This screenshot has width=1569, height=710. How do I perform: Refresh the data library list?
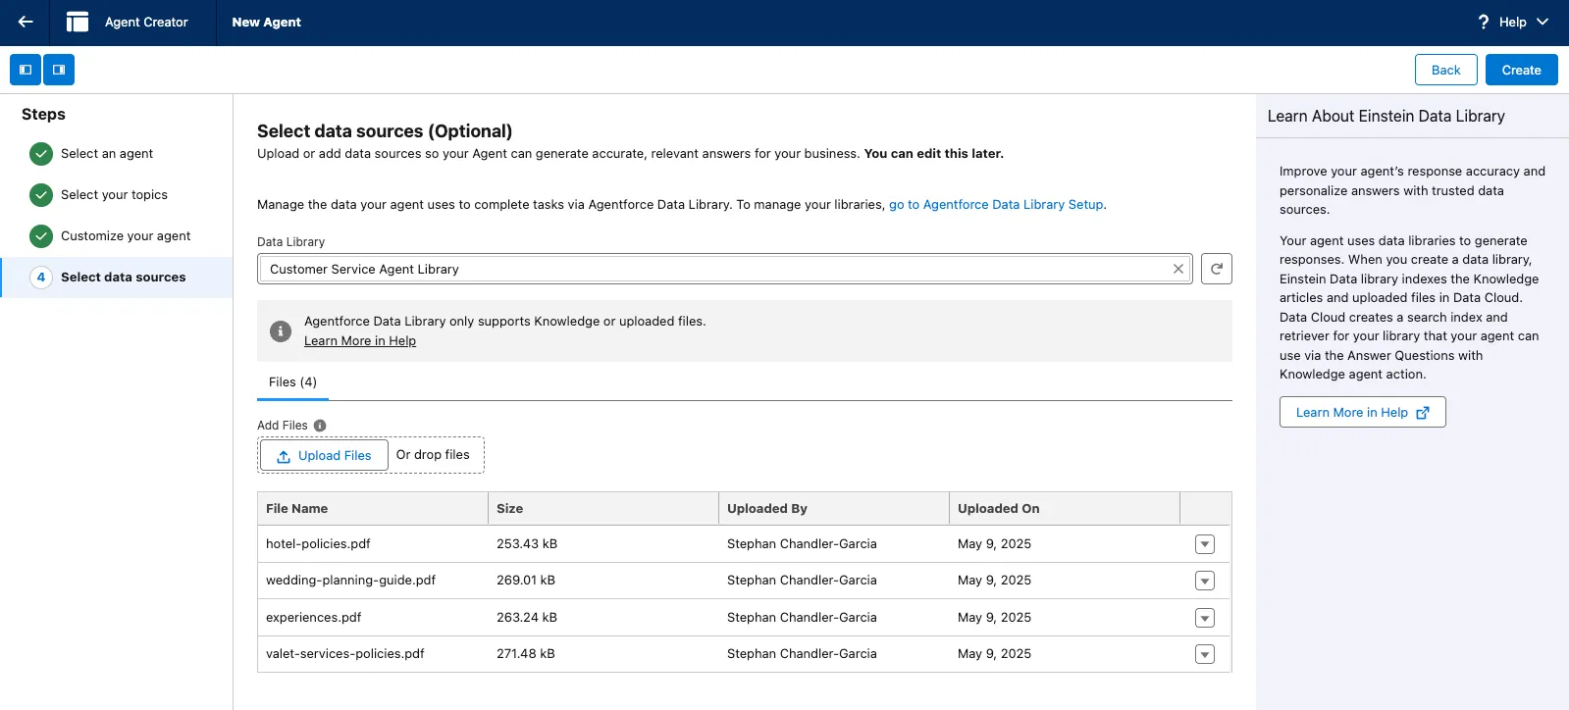(1217, 269)
